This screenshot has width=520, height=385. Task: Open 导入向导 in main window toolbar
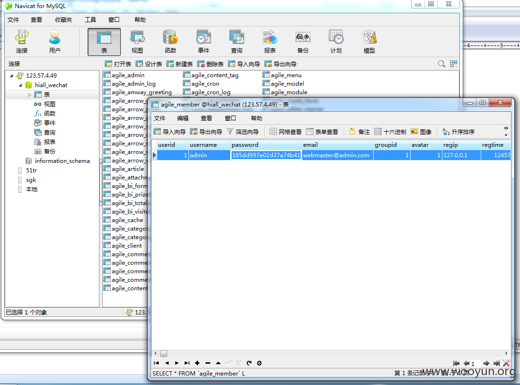244,64
